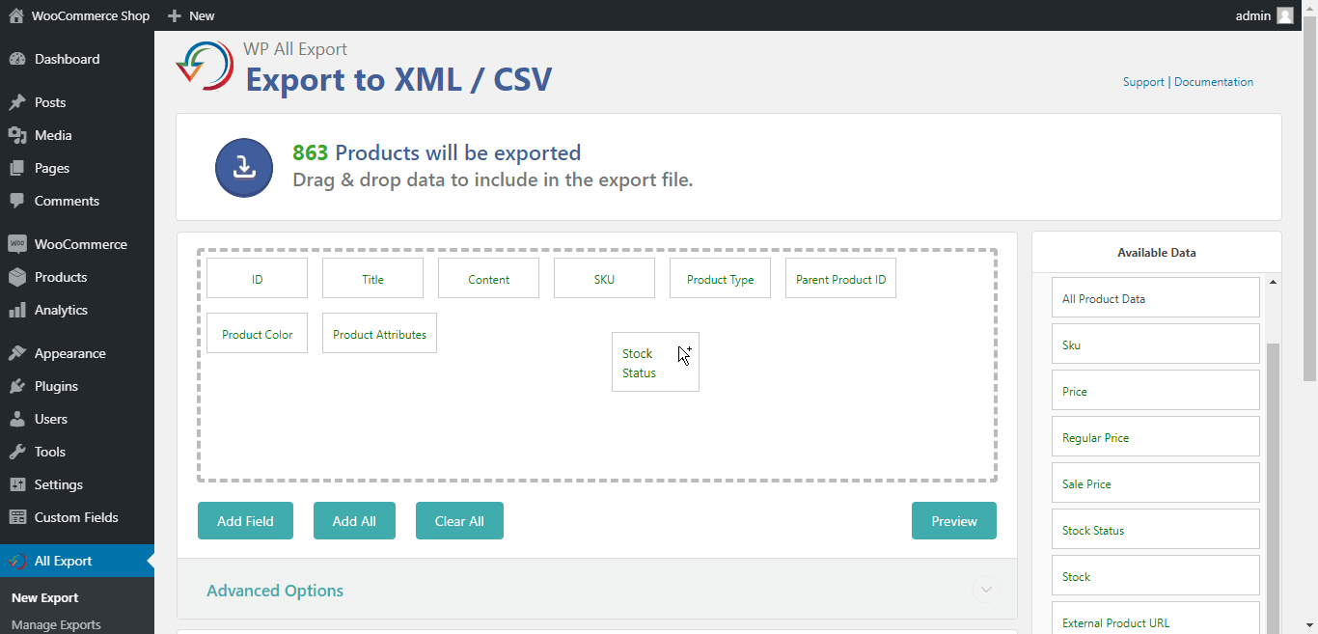Click the WooCommerce woo icon

click(x=16, y=244)
